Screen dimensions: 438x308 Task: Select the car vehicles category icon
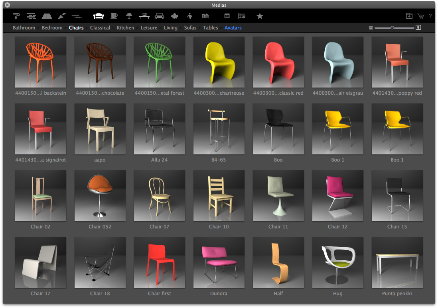(159, 16)
